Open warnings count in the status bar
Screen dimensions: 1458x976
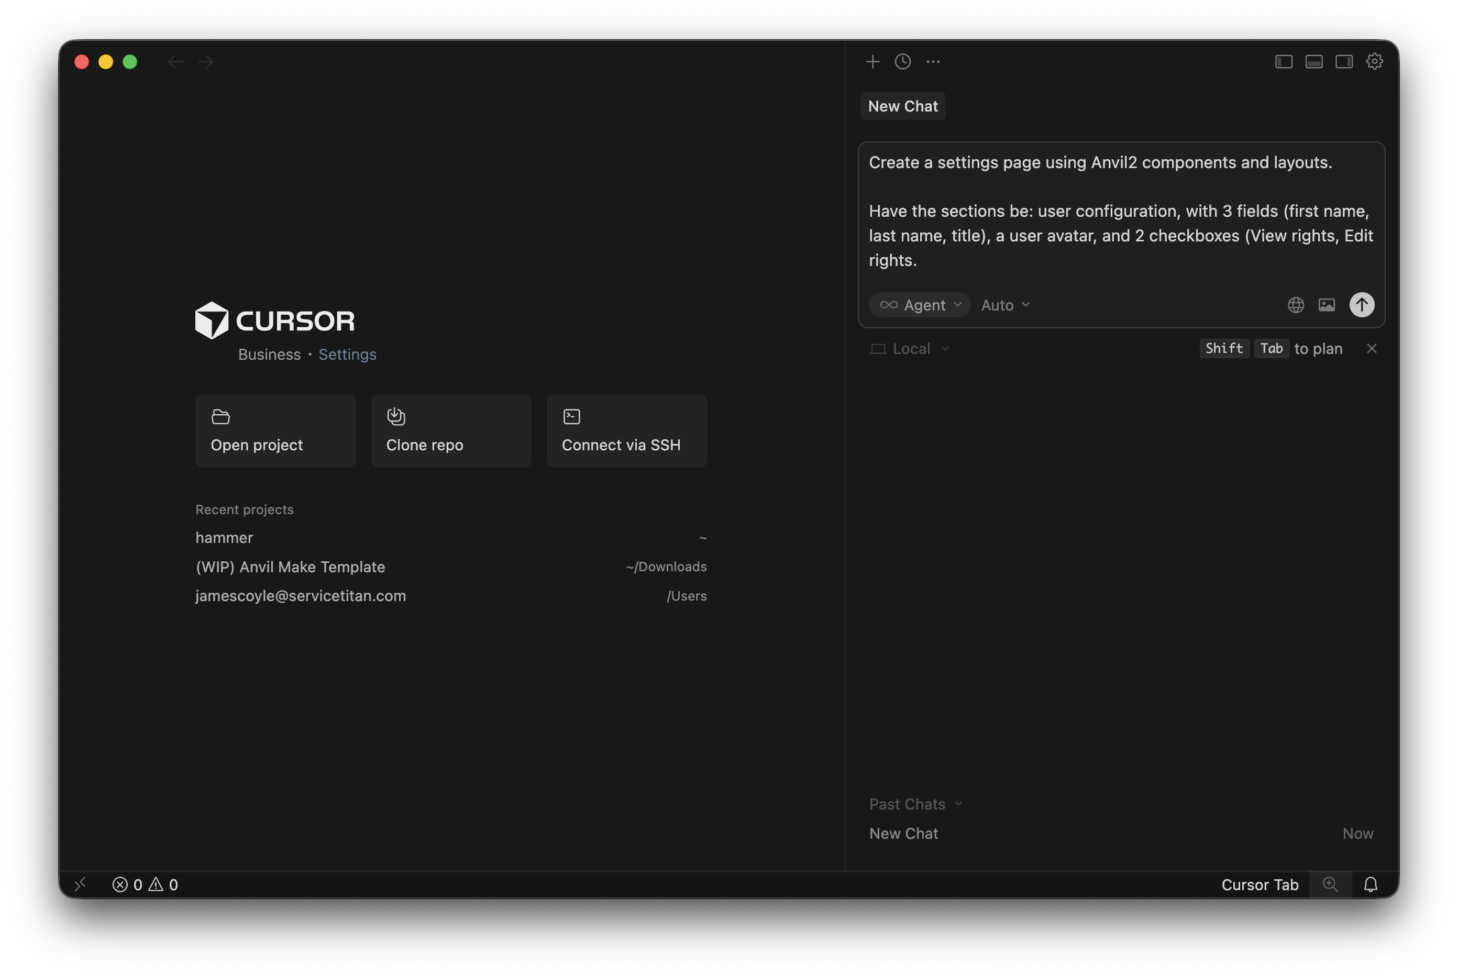click(163, 884)
